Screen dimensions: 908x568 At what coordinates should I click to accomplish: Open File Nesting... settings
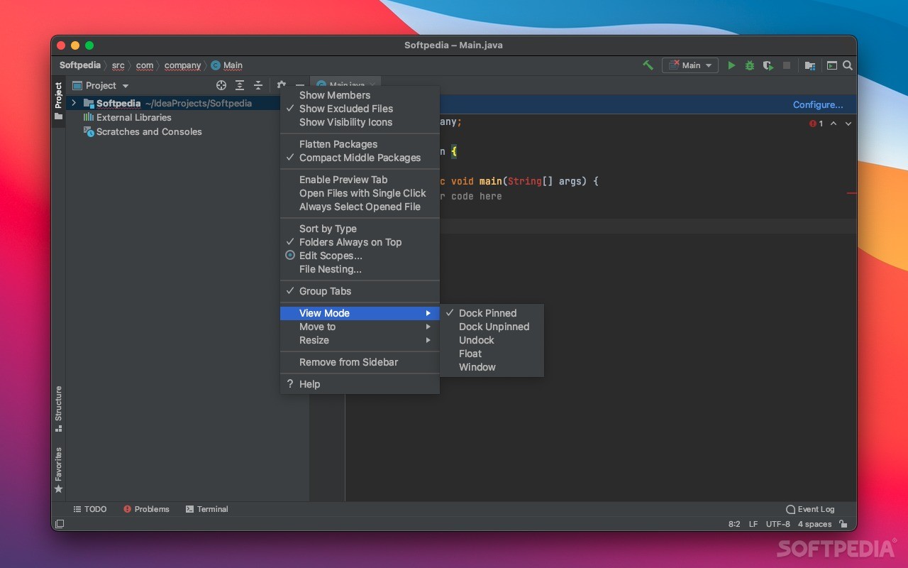(360, 269)
